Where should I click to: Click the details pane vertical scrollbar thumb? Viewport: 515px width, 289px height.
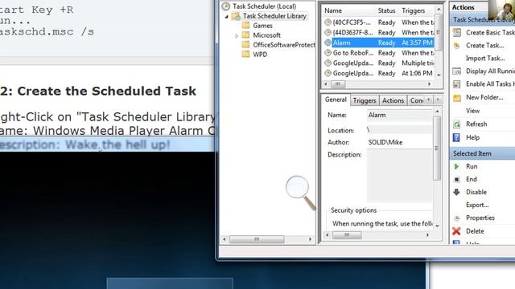(x=436, y=148)
